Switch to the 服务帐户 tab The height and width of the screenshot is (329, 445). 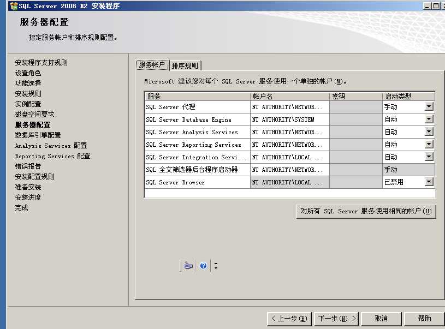click(x=152, y=65)
